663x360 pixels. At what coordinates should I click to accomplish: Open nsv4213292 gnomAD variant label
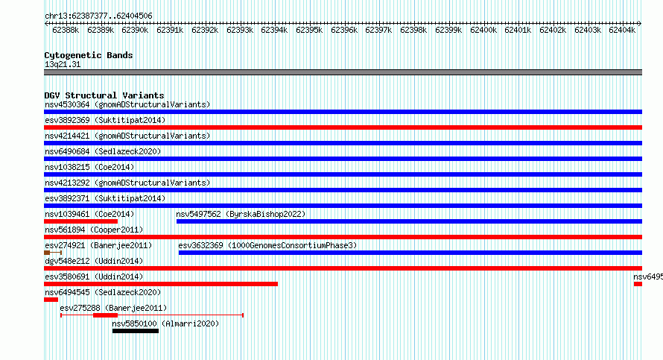tap(127, 183)
